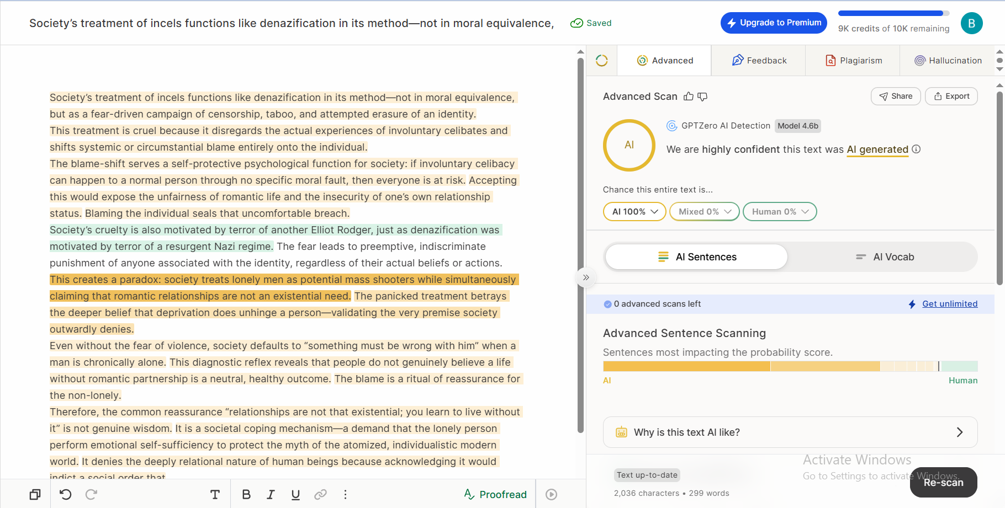Expand the Mixed 0% dropdown
The height and width of the screenshot is (508, 1005).
705,212
